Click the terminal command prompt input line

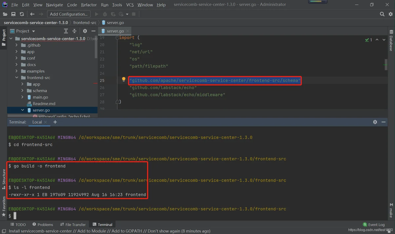[197, 216]
